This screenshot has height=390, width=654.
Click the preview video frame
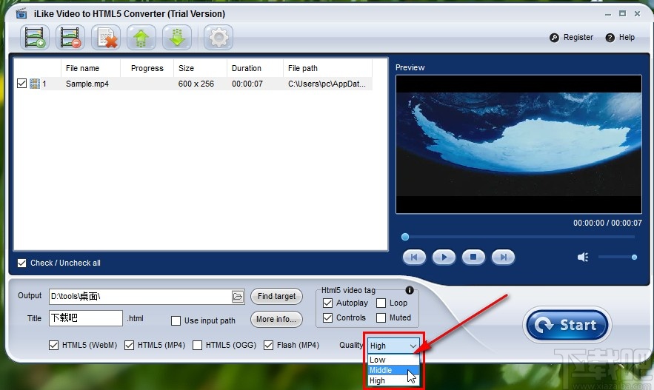point(518,144)
